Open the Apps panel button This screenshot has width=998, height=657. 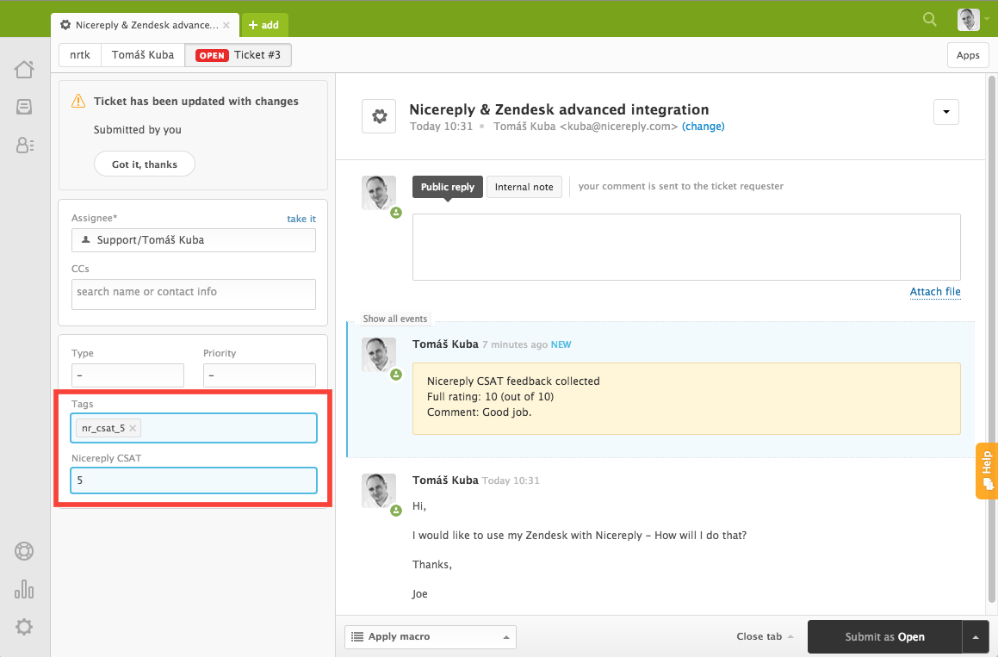(x=968, y=55)
